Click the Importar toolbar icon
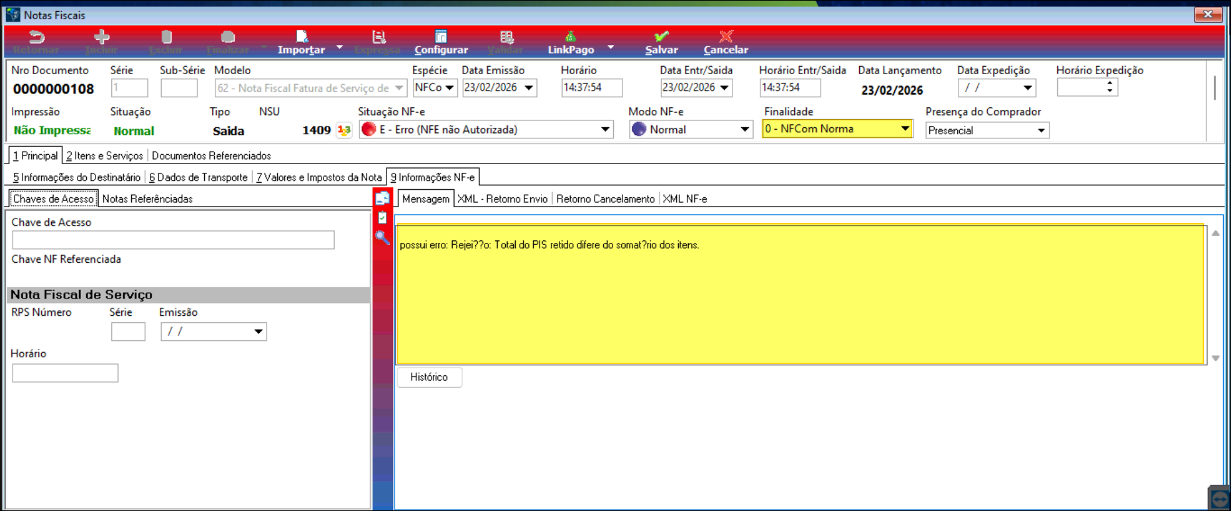Image resolution: width=1231 pixels, height=511 pixels. [x=302, y=37]
